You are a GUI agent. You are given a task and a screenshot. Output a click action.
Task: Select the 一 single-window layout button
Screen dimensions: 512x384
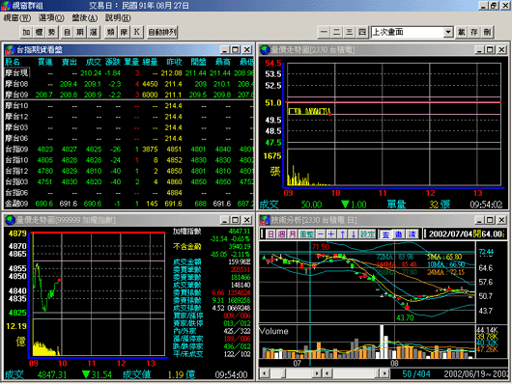click(x=324, y=32)
